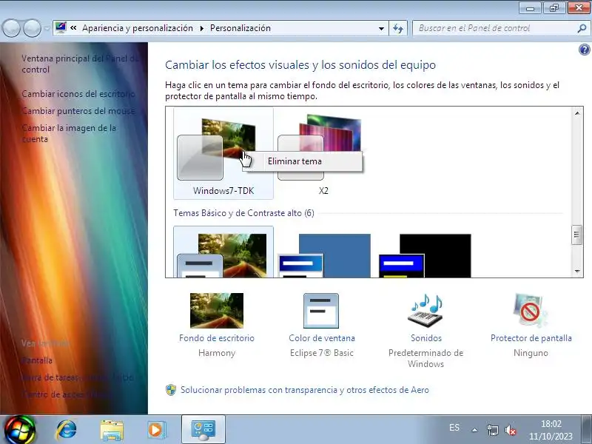The height and width of the screenshot is (444, 592).
Task: Open Solucionar problemas con transparencia link
Action: coord(304,390)
